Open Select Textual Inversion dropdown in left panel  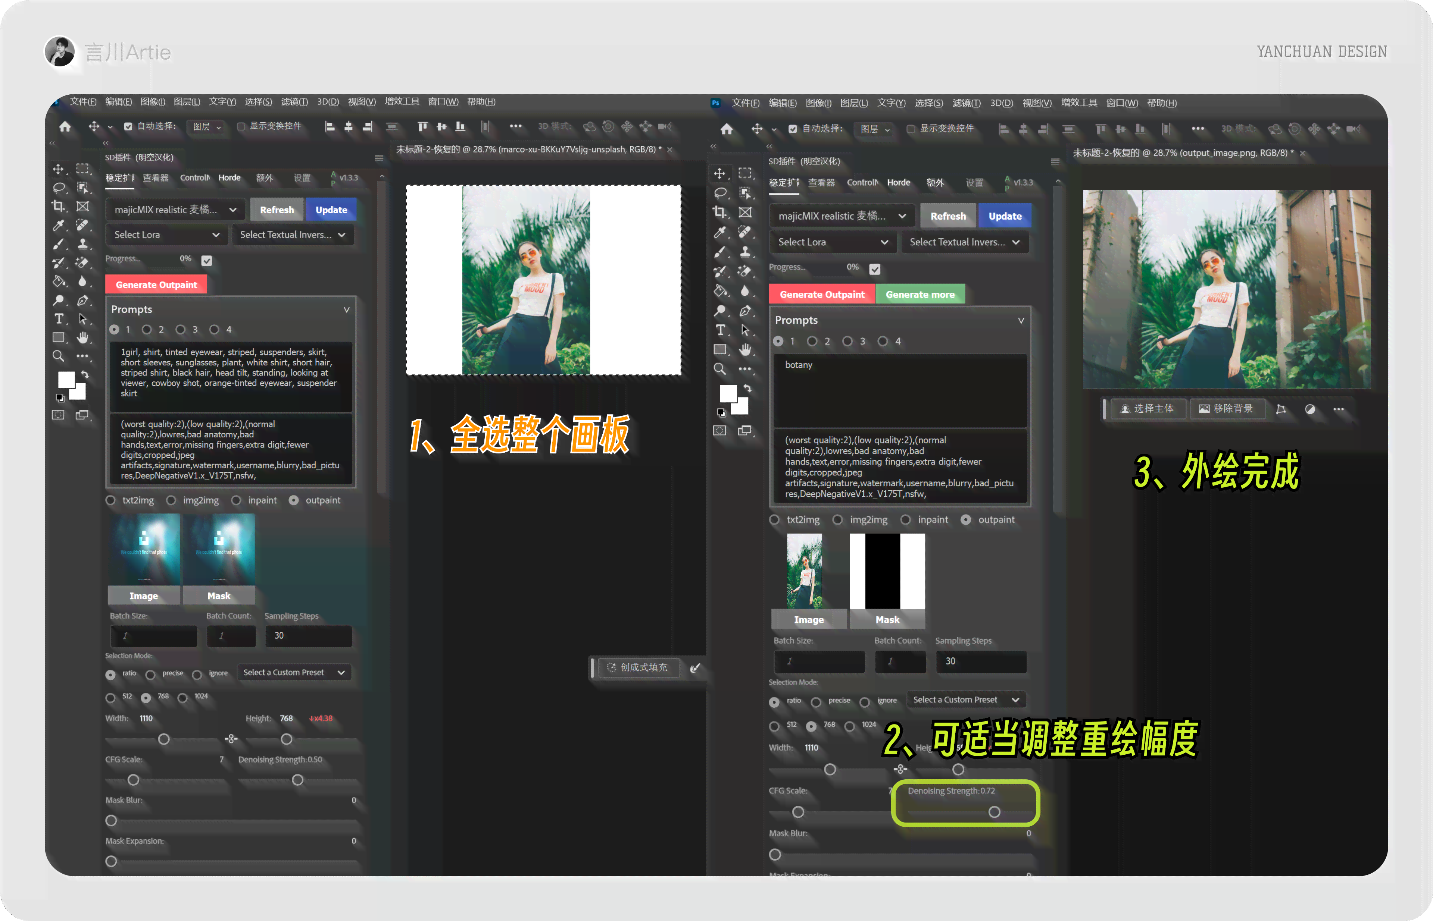pyautogui.click(x=293, y=235)
